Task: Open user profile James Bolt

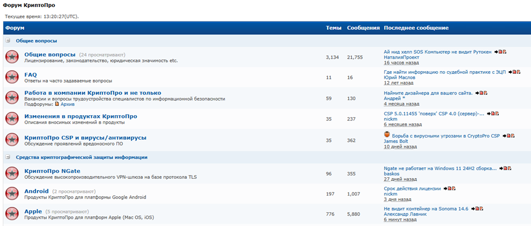Action: pyautogui.click(x=396, y=141)
